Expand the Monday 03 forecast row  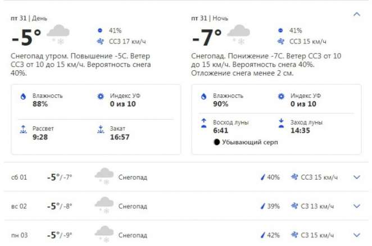[356, 235]
